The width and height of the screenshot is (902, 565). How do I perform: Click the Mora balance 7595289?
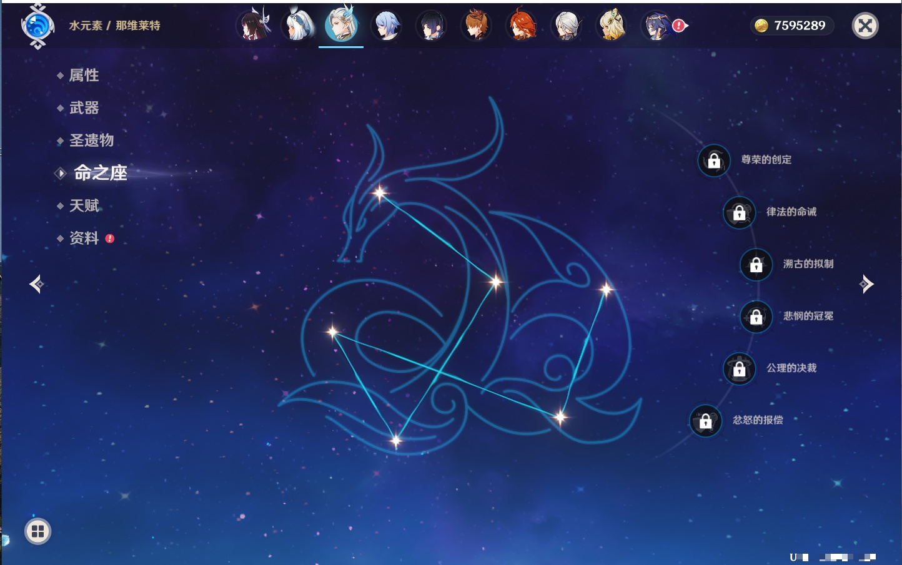(792, 26)
